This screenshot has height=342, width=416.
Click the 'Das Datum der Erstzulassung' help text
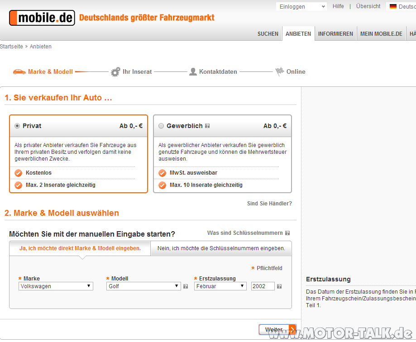pos(361,299)
